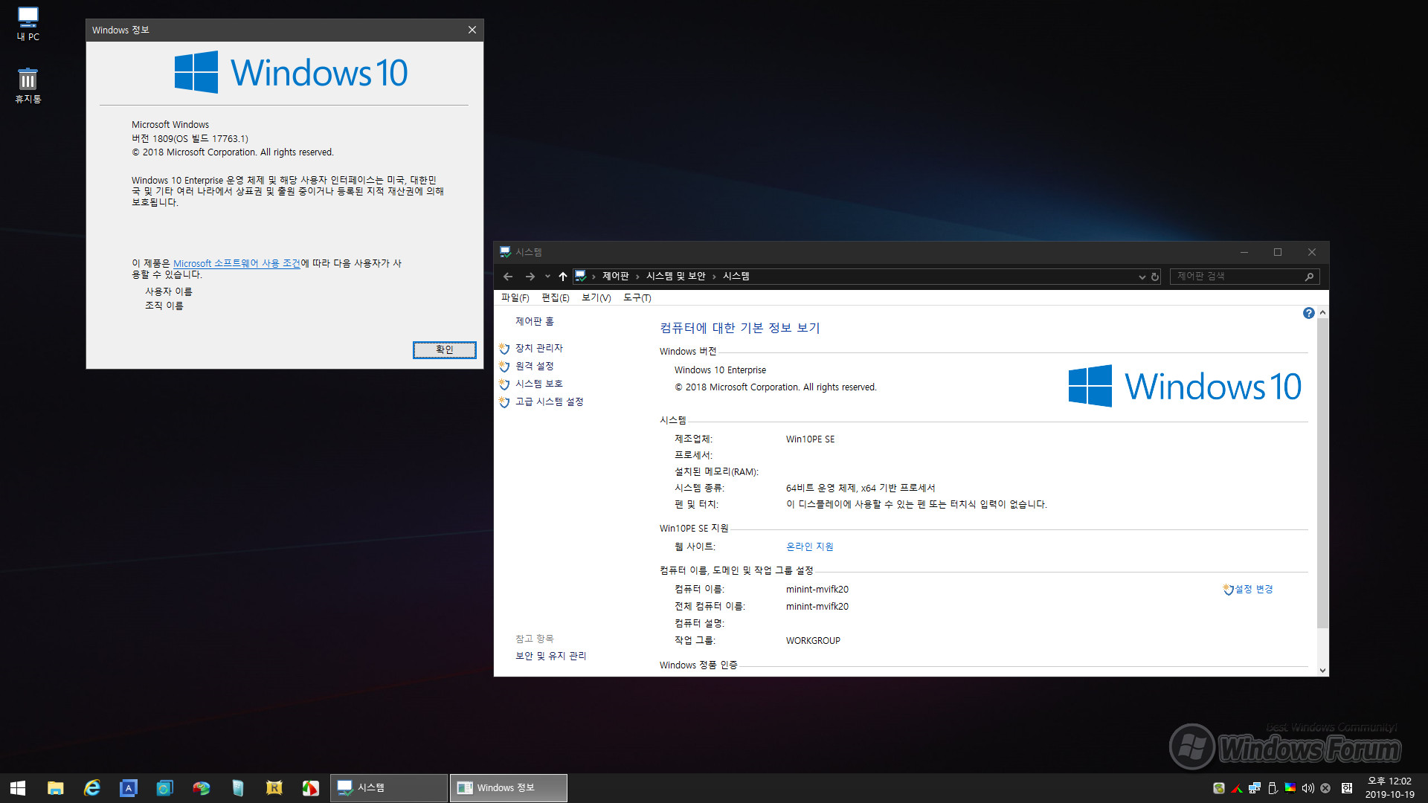This screenshot has width=1428, height=803.
Task: Click the search magnifier icon
Action: click(x=1310, y=277)
